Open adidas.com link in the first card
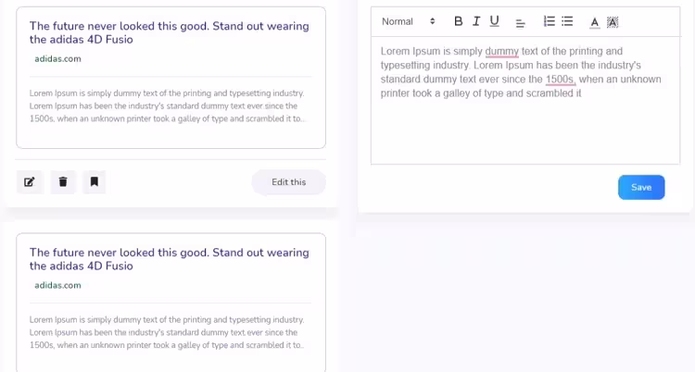 point(57,59)
